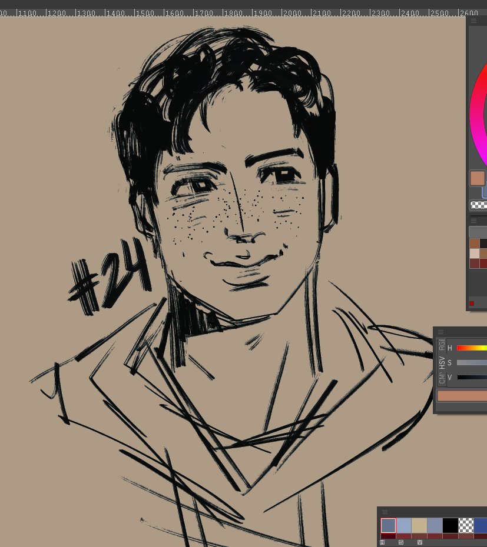Click the small red square icon in palette footer
This screenshot has height=547, width=487.
[x=472, y=303]
